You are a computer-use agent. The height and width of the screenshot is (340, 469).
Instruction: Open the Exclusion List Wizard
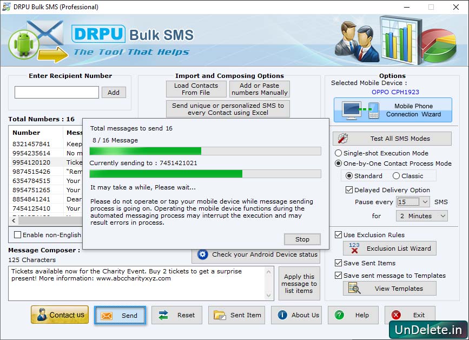(x=389, y=249)
